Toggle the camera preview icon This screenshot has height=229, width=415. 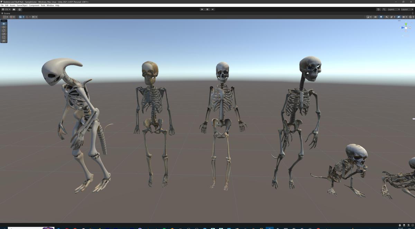[399, 17]
